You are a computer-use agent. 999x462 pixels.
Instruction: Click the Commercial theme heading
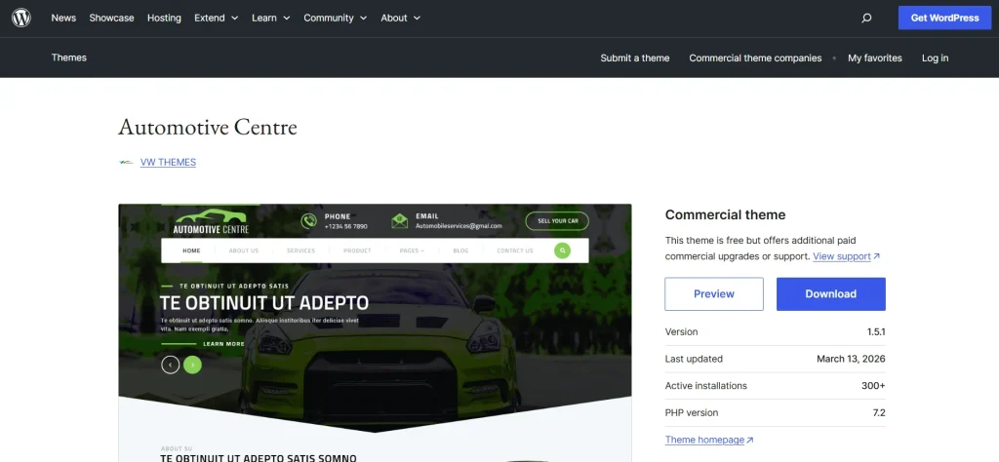[x=725, y=215]
